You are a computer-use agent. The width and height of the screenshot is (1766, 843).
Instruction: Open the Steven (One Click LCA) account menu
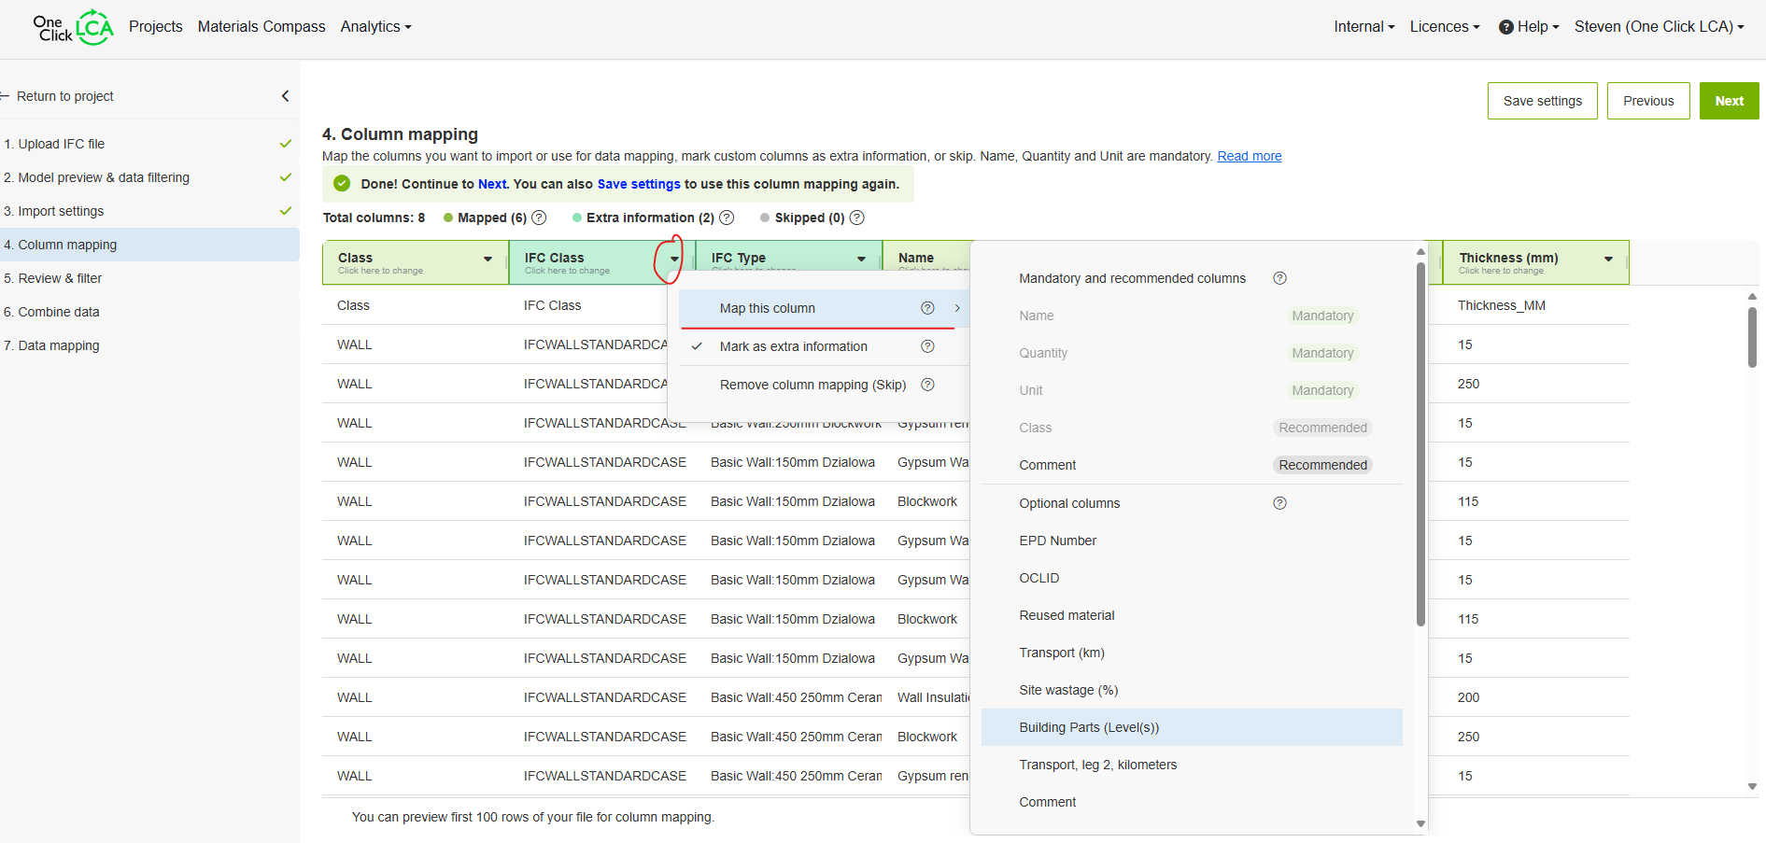[1660, 27]
